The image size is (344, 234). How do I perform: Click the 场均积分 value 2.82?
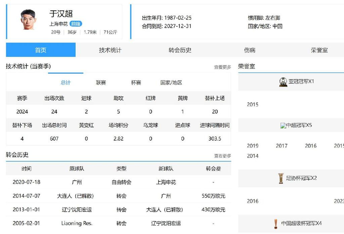pyautogui.click(x=118, y=139)
